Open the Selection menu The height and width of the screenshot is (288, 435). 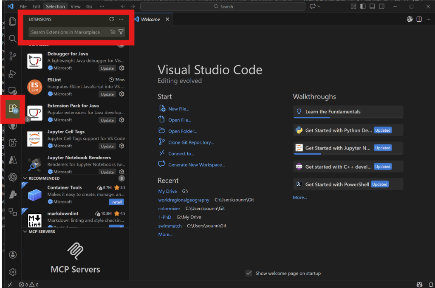coord(55,6)
